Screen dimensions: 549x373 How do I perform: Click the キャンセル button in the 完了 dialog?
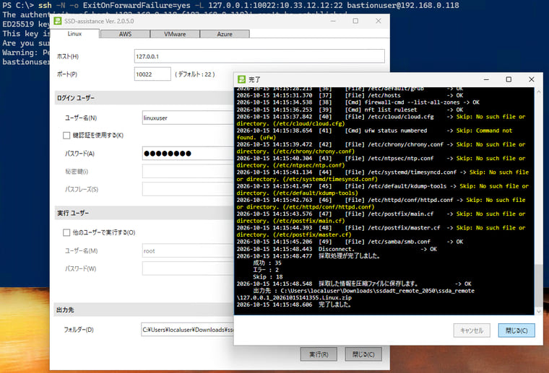pos(472,330)
